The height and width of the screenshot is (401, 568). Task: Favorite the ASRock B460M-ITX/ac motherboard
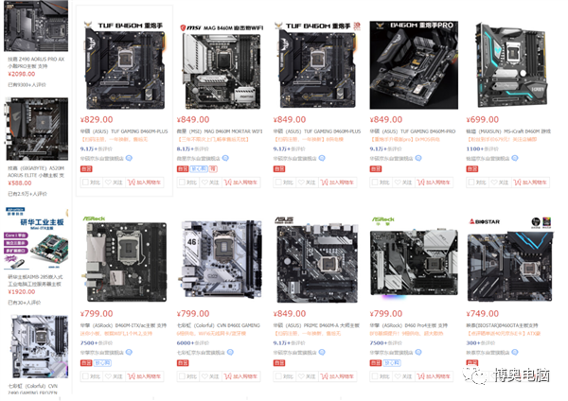[x=114, y=376]
